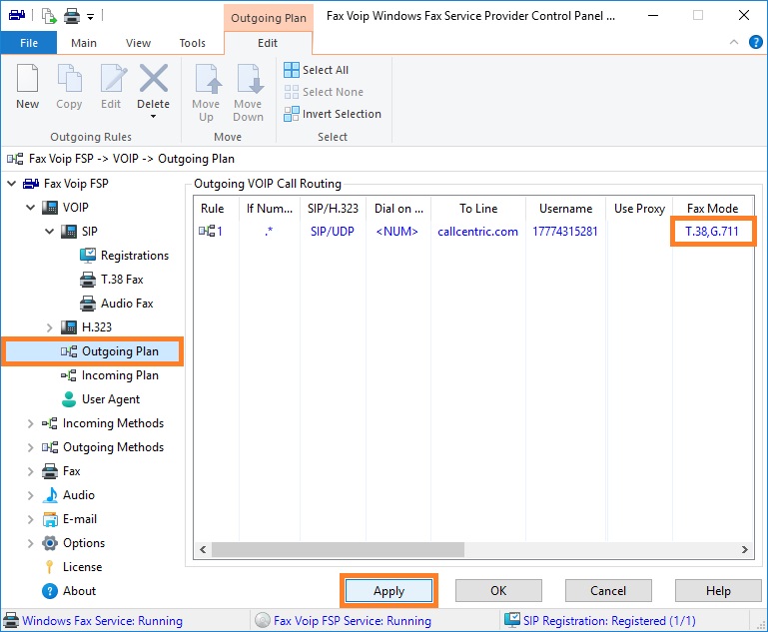Click the Move Down icon
This screenshot has width=768, height=632.
click(250, 78)
